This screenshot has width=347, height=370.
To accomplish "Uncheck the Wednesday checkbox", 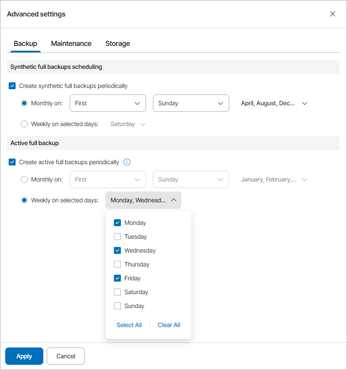I will coord(117,250).
